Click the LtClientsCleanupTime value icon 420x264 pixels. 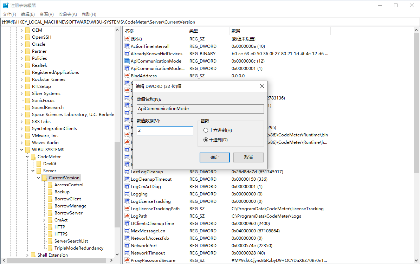pos(127,223)
